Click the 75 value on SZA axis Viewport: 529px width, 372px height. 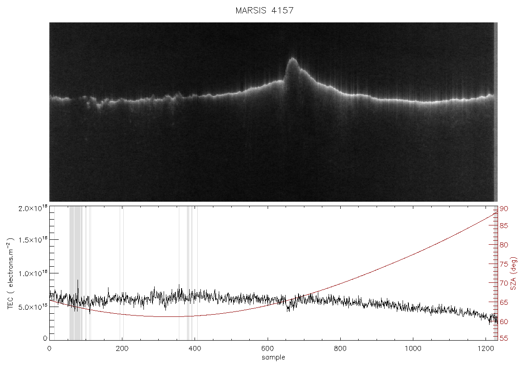pyautogui.click(x=504, y=264)
